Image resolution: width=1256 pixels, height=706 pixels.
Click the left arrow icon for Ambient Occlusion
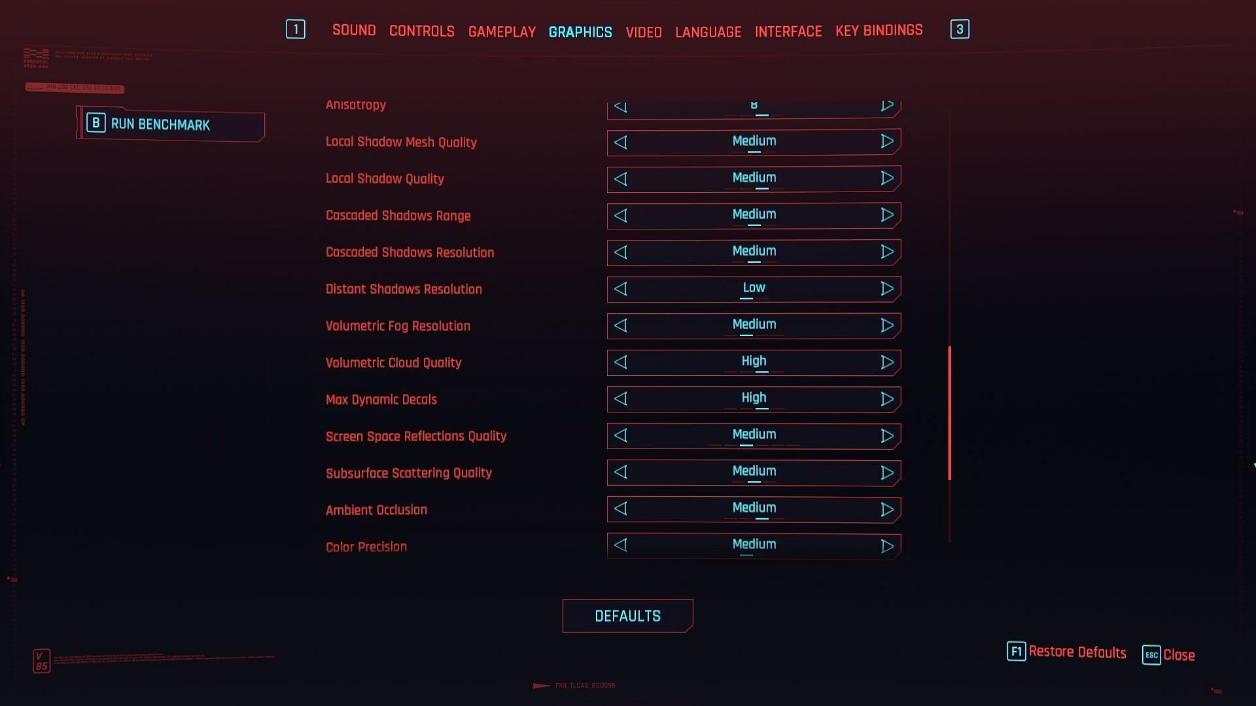coord(619,509)
